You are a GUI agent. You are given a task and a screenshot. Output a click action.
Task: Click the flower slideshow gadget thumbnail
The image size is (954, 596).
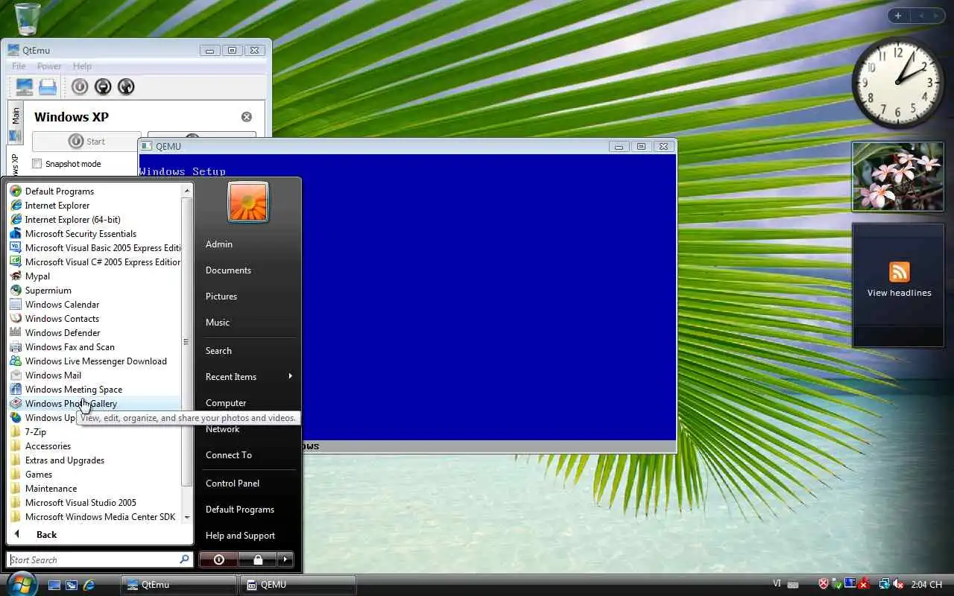tap(898, 177)
